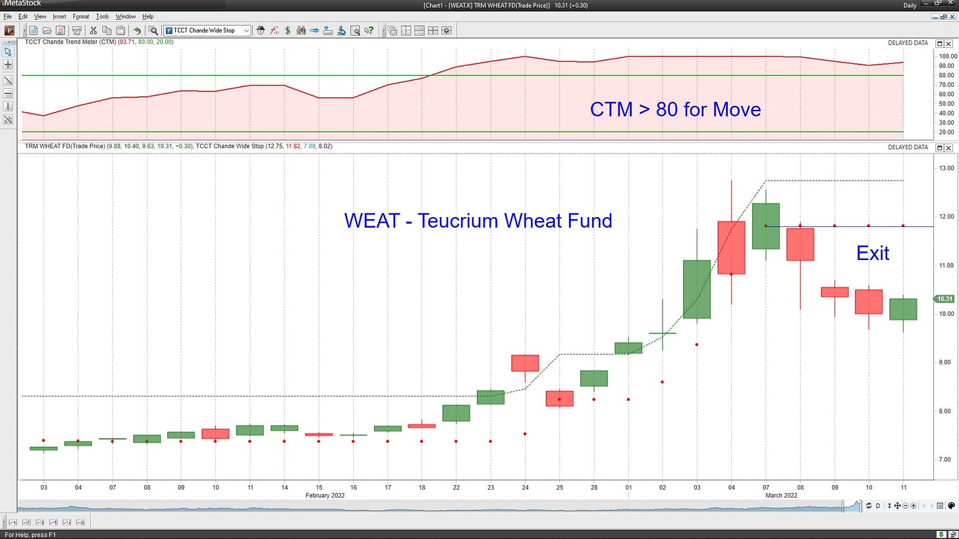Cascade windows using stacked windows icon
The width and height of the screenshot is (959, 539).
393,30
